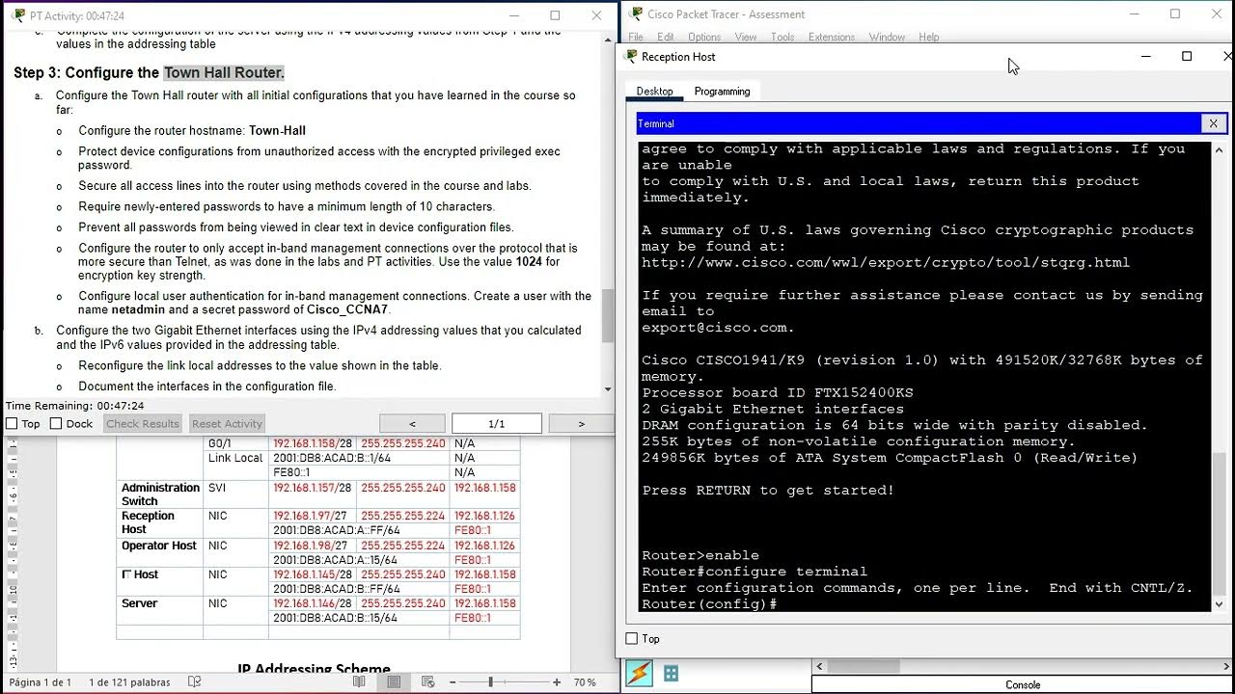The height and width of the screenshot is (694, 1235).
Task: Click the Reset Activity button
Action: point(227,423)
